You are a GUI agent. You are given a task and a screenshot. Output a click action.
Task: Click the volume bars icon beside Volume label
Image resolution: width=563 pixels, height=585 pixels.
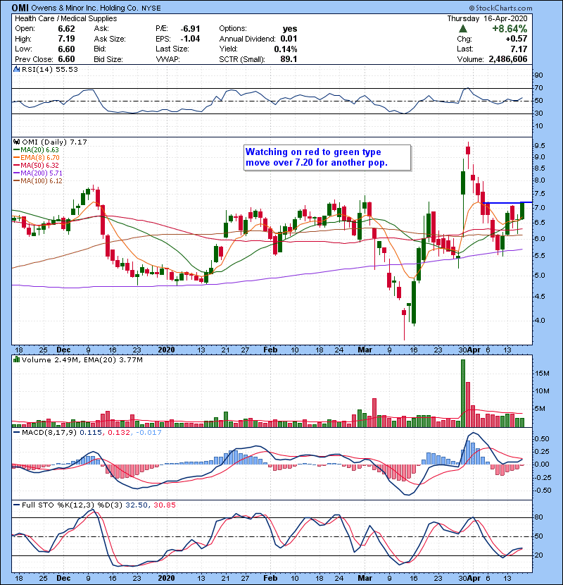click(x=16, y=359)
